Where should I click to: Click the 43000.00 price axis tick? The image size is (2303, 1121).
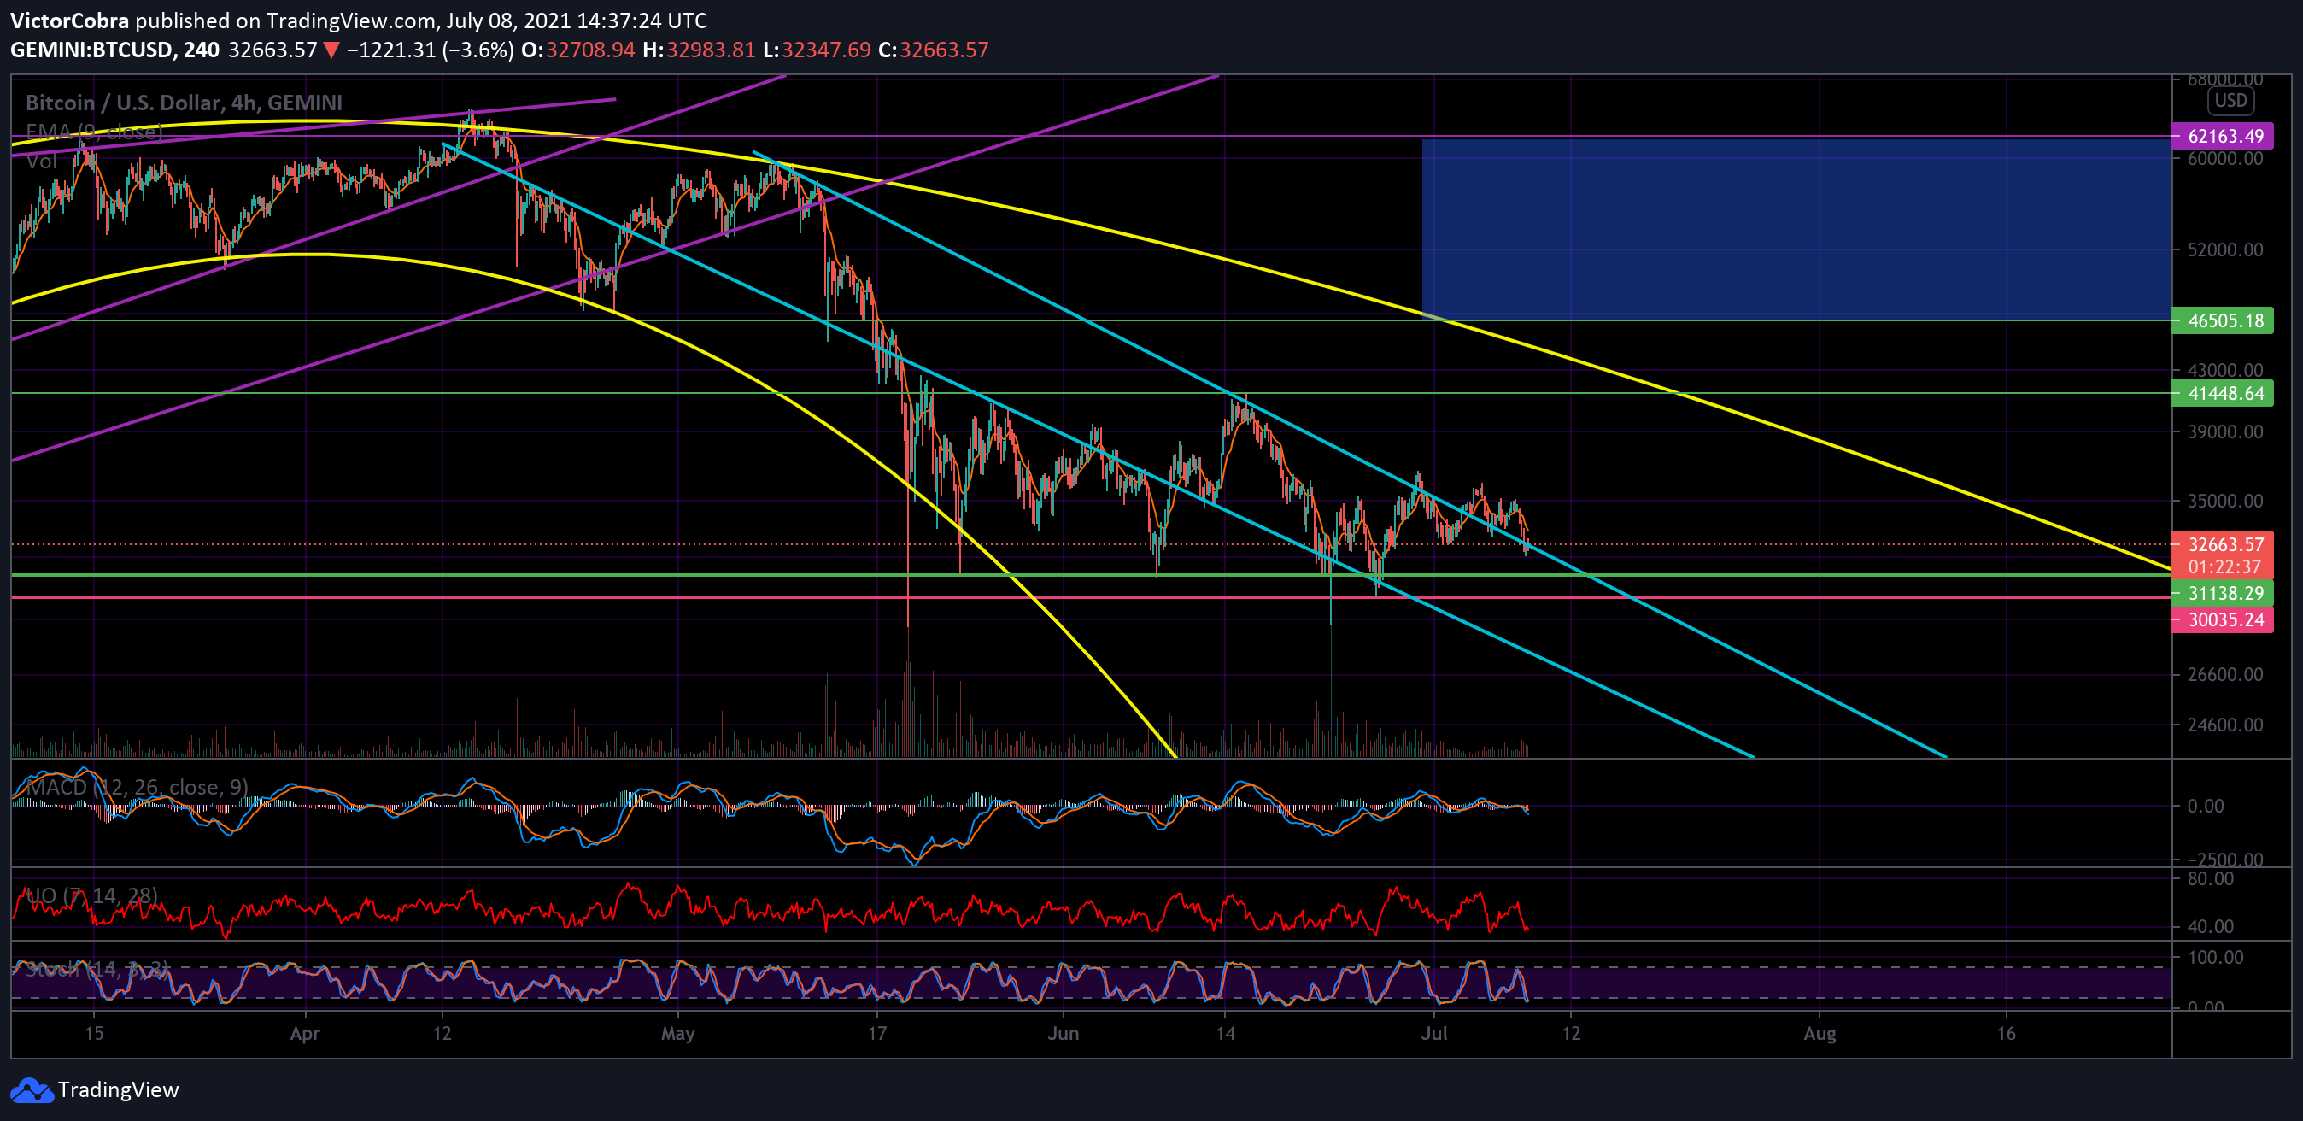pyautogui.click(x=2225, y=370)
